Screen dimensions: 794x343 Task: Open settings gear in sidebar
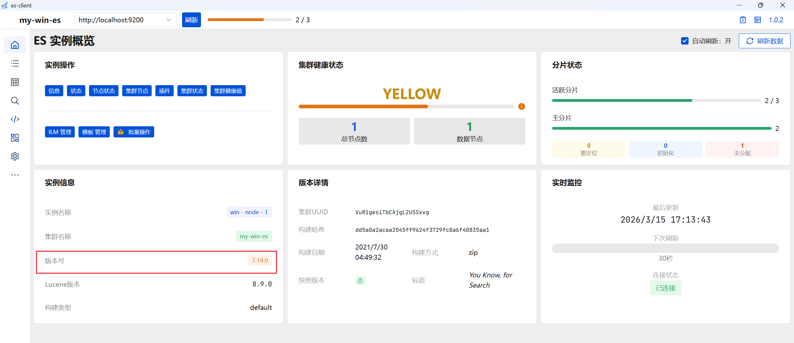pos(15,156)
